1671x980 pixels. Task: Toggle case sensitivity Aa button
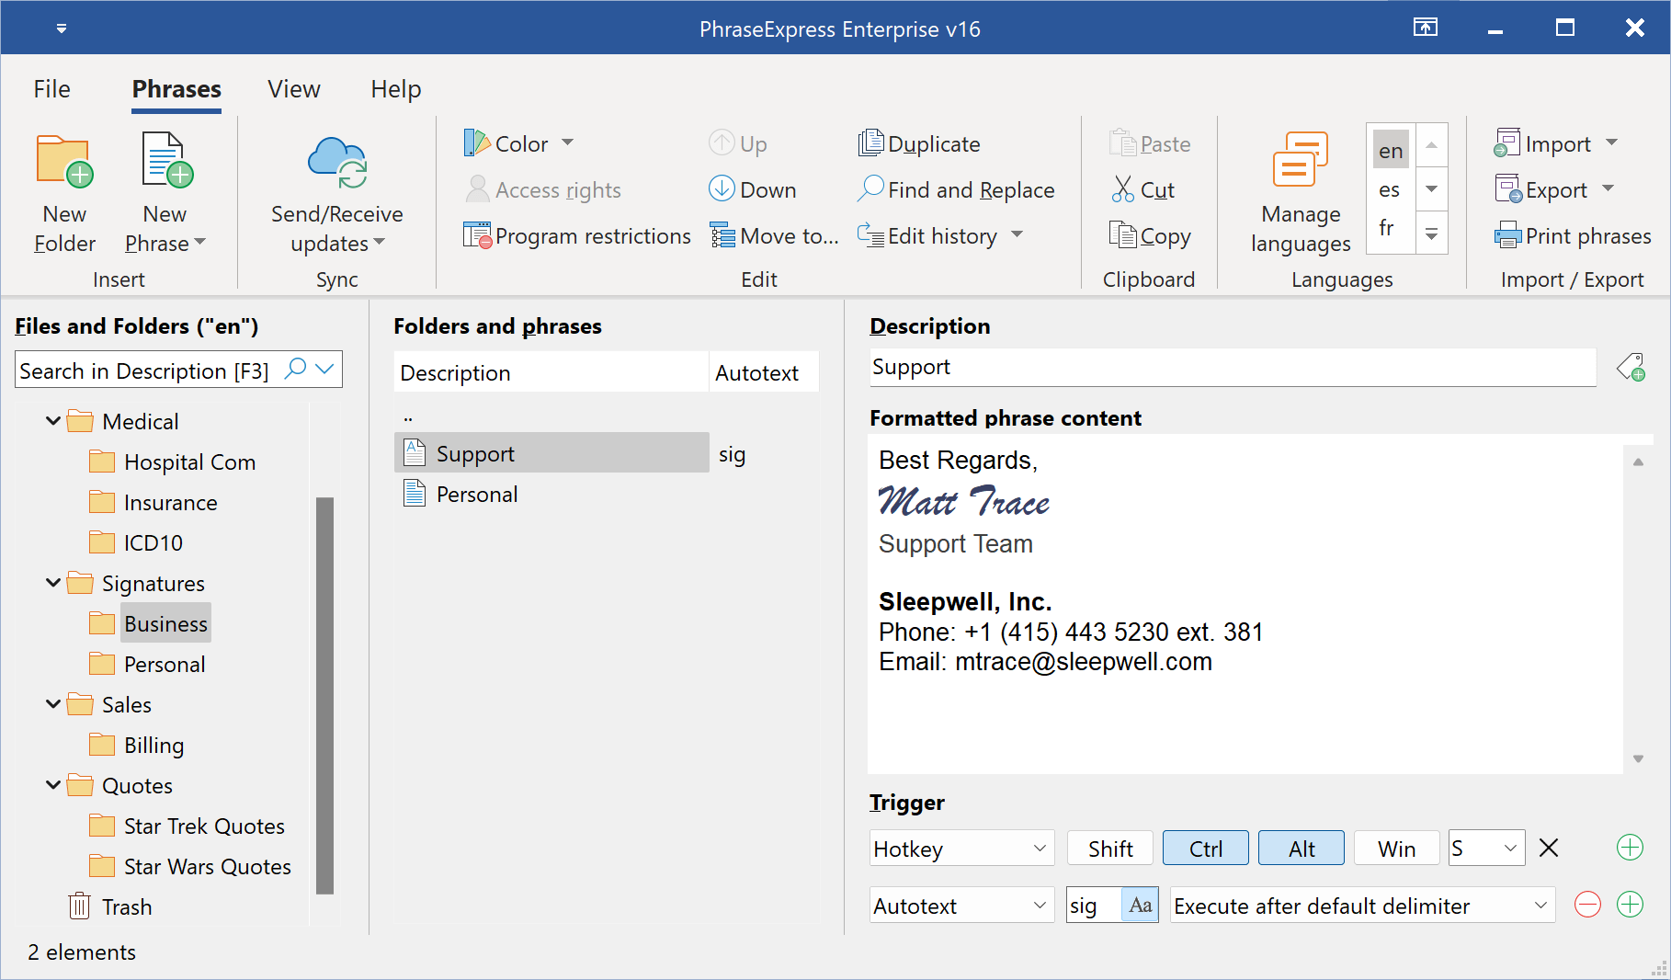[1140, 905]
